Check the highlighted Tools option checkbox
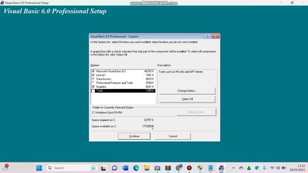Viewport: 308px width, 173px height. click(93, 91)
